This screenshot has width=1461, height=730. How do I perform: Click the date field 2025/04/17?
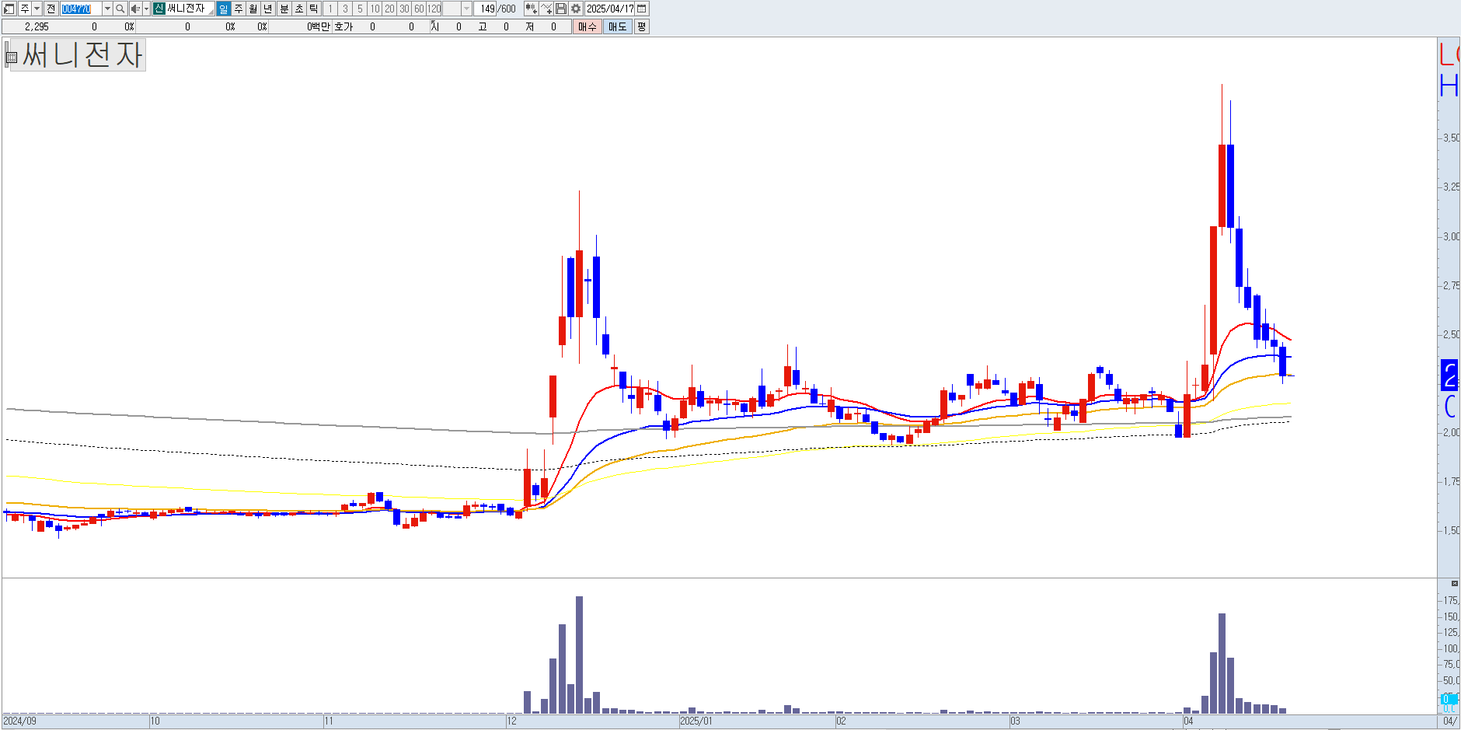pos(610,9)
